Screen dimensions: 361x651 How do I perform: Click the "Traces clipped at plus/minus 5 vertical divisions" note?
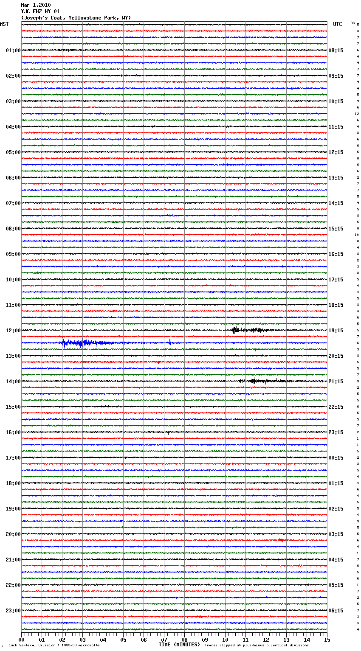click(257, 645)
